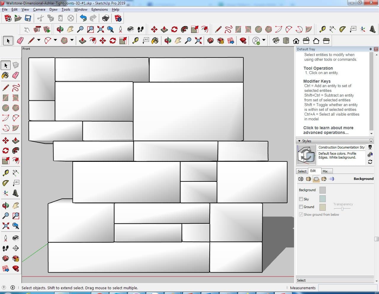Switch to the Select tab in Styles
Screen dimensions: 379x294
[x=302, y=171]
